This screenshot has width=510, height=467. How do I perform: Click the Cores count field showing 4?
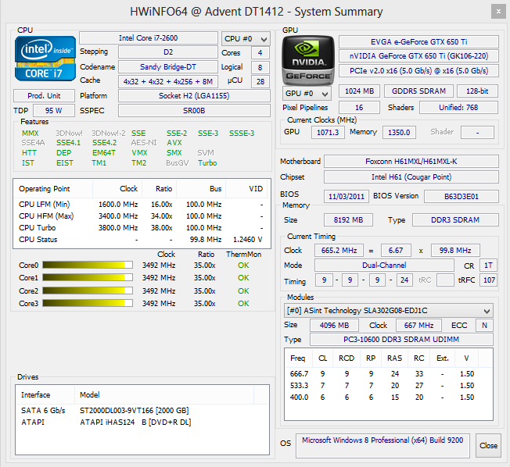260,53
